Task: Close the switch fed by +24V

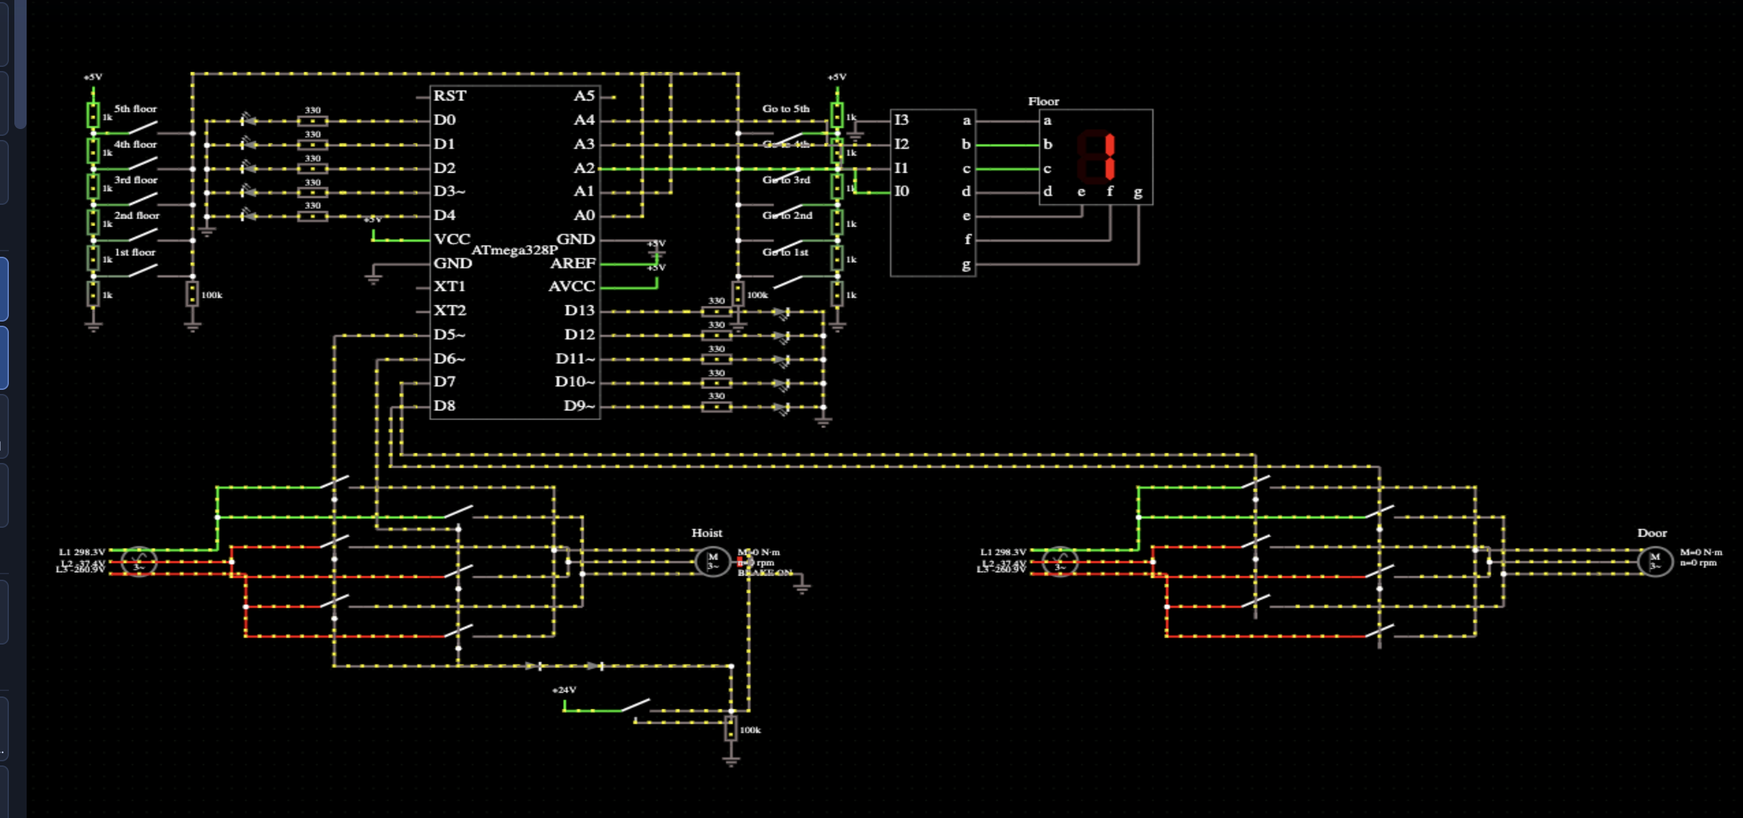Action: pos(635,705)
